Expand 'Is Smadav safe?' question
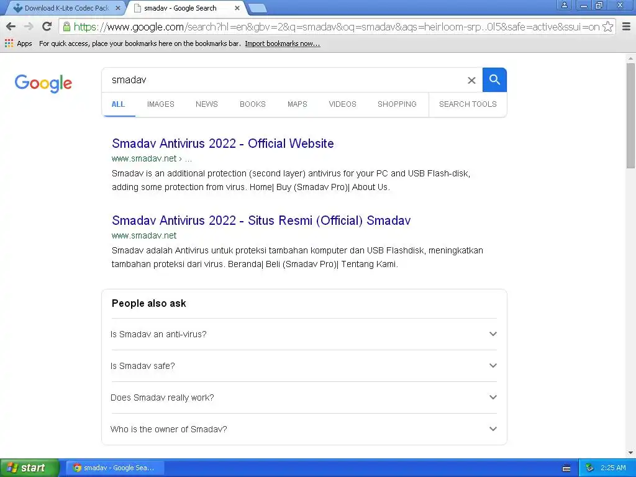The height and width of the screenshot is (477, 636). tap(304, 366)
